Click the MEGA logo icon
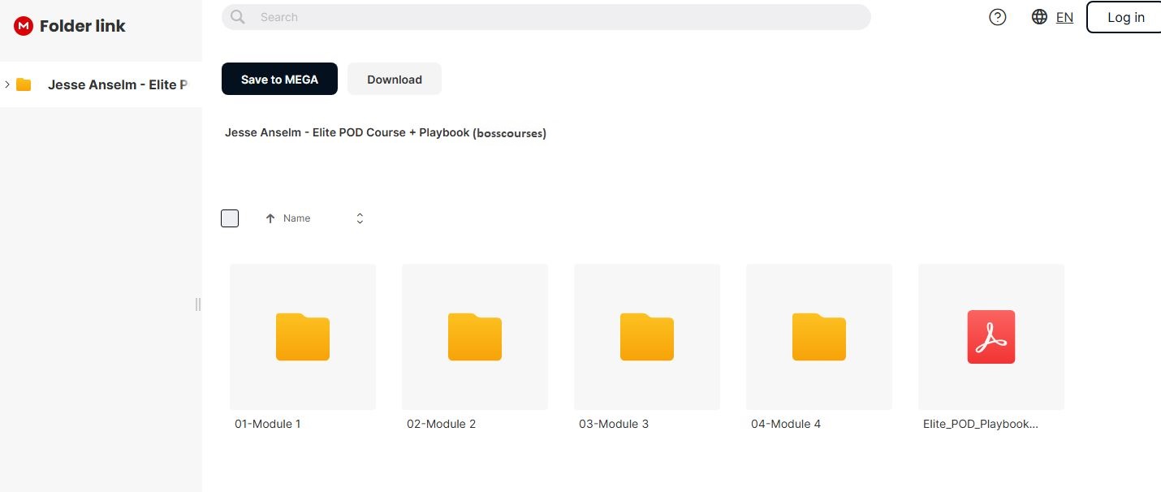This screenshot has width=1161, height=492. (24, 26)
